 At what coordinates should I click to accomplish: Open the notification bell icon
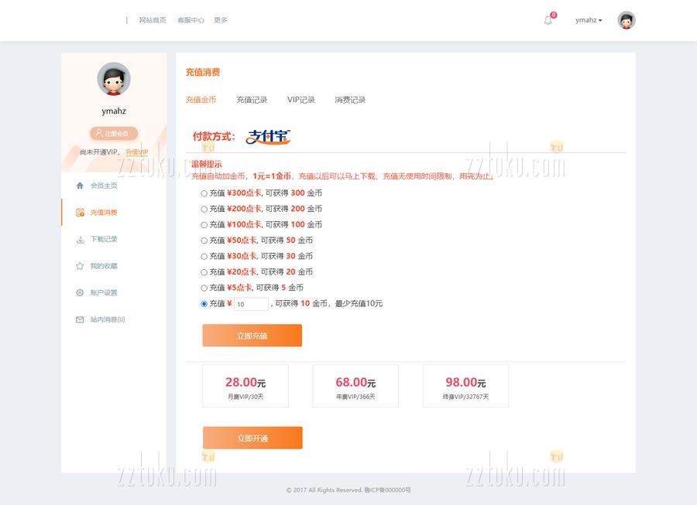pos(548,20)
